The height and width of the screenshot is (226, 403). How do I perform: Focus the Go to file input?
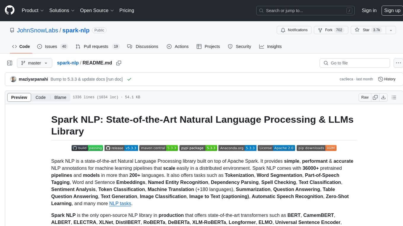click(355, 63)
